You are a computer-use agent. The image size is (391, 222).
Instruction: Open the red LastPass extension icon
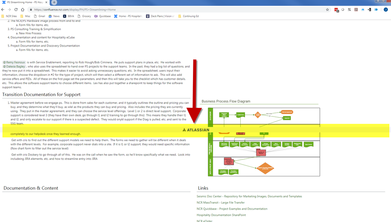pyautogui.click(x=336, y=10)
